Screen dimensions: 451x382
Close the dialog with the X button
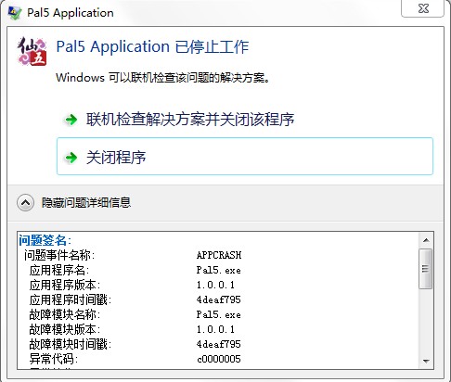423,8
